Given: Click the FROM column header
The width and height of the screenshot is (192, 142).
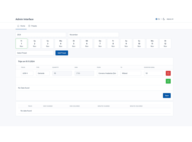Looking at the screenshot, I should coord(99,67).
